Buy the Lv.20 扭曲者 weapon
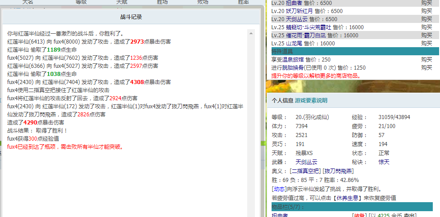Screen dimensions: 440x217 point(426,3)
